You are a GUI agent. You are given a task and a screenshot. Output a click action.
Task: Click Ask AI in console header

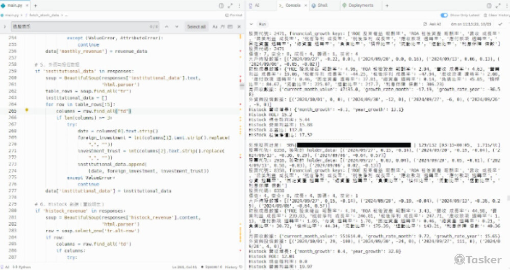(432, 24)
